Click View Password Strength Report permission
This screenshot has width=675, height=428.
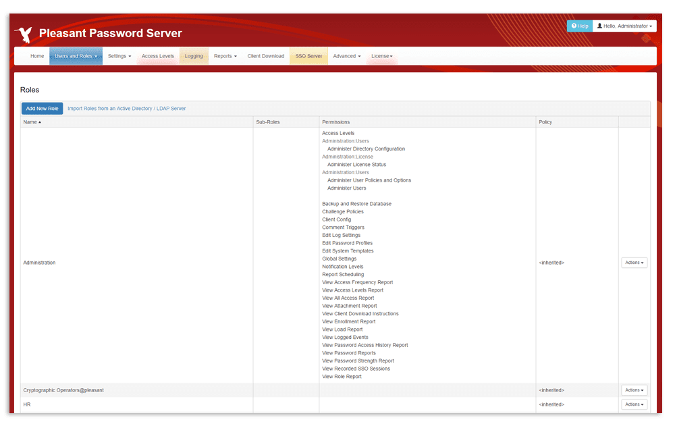click(x=358, y=360)
